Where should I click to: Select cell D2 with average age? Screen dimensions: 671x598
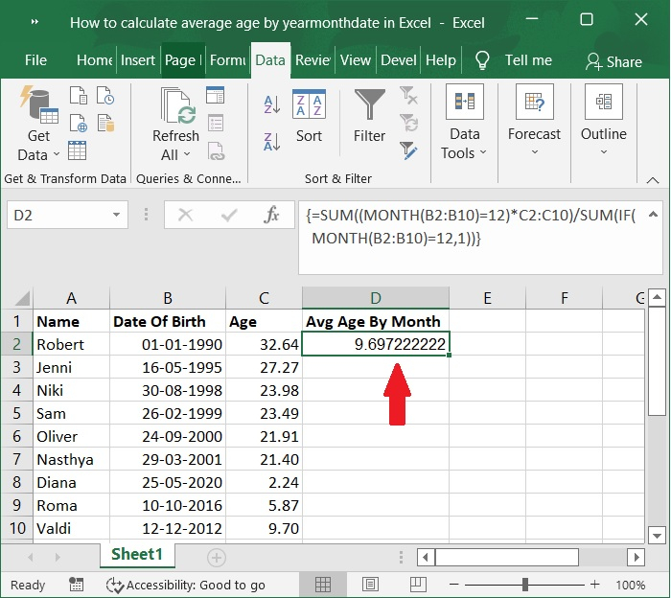pos(375,344)
